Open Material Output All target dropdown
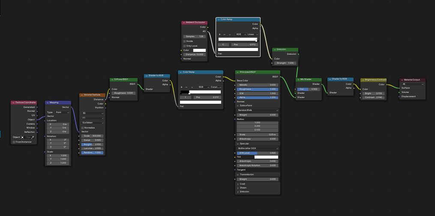The width and height of the screenshot is (435, 216). (x=413, y=84)
